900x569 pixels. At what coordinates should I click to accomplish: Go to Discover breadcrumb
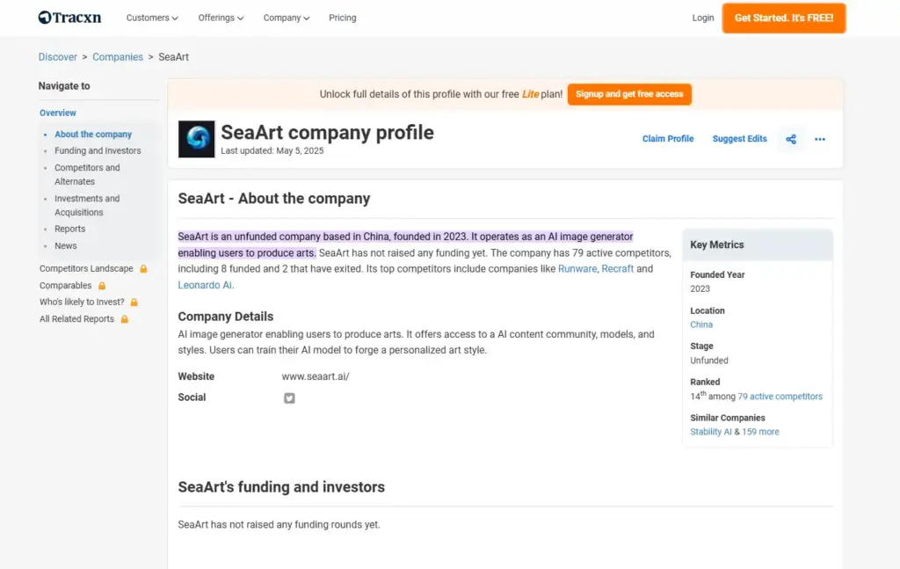point(57,57)
